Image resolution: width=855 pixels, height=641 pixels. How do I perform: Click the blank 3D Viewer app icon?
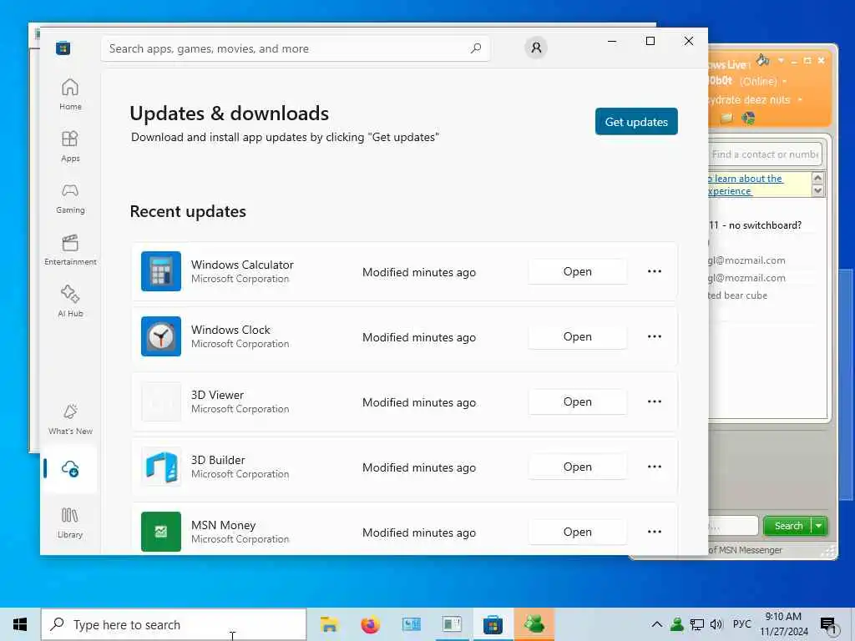[x=161, y=401]
